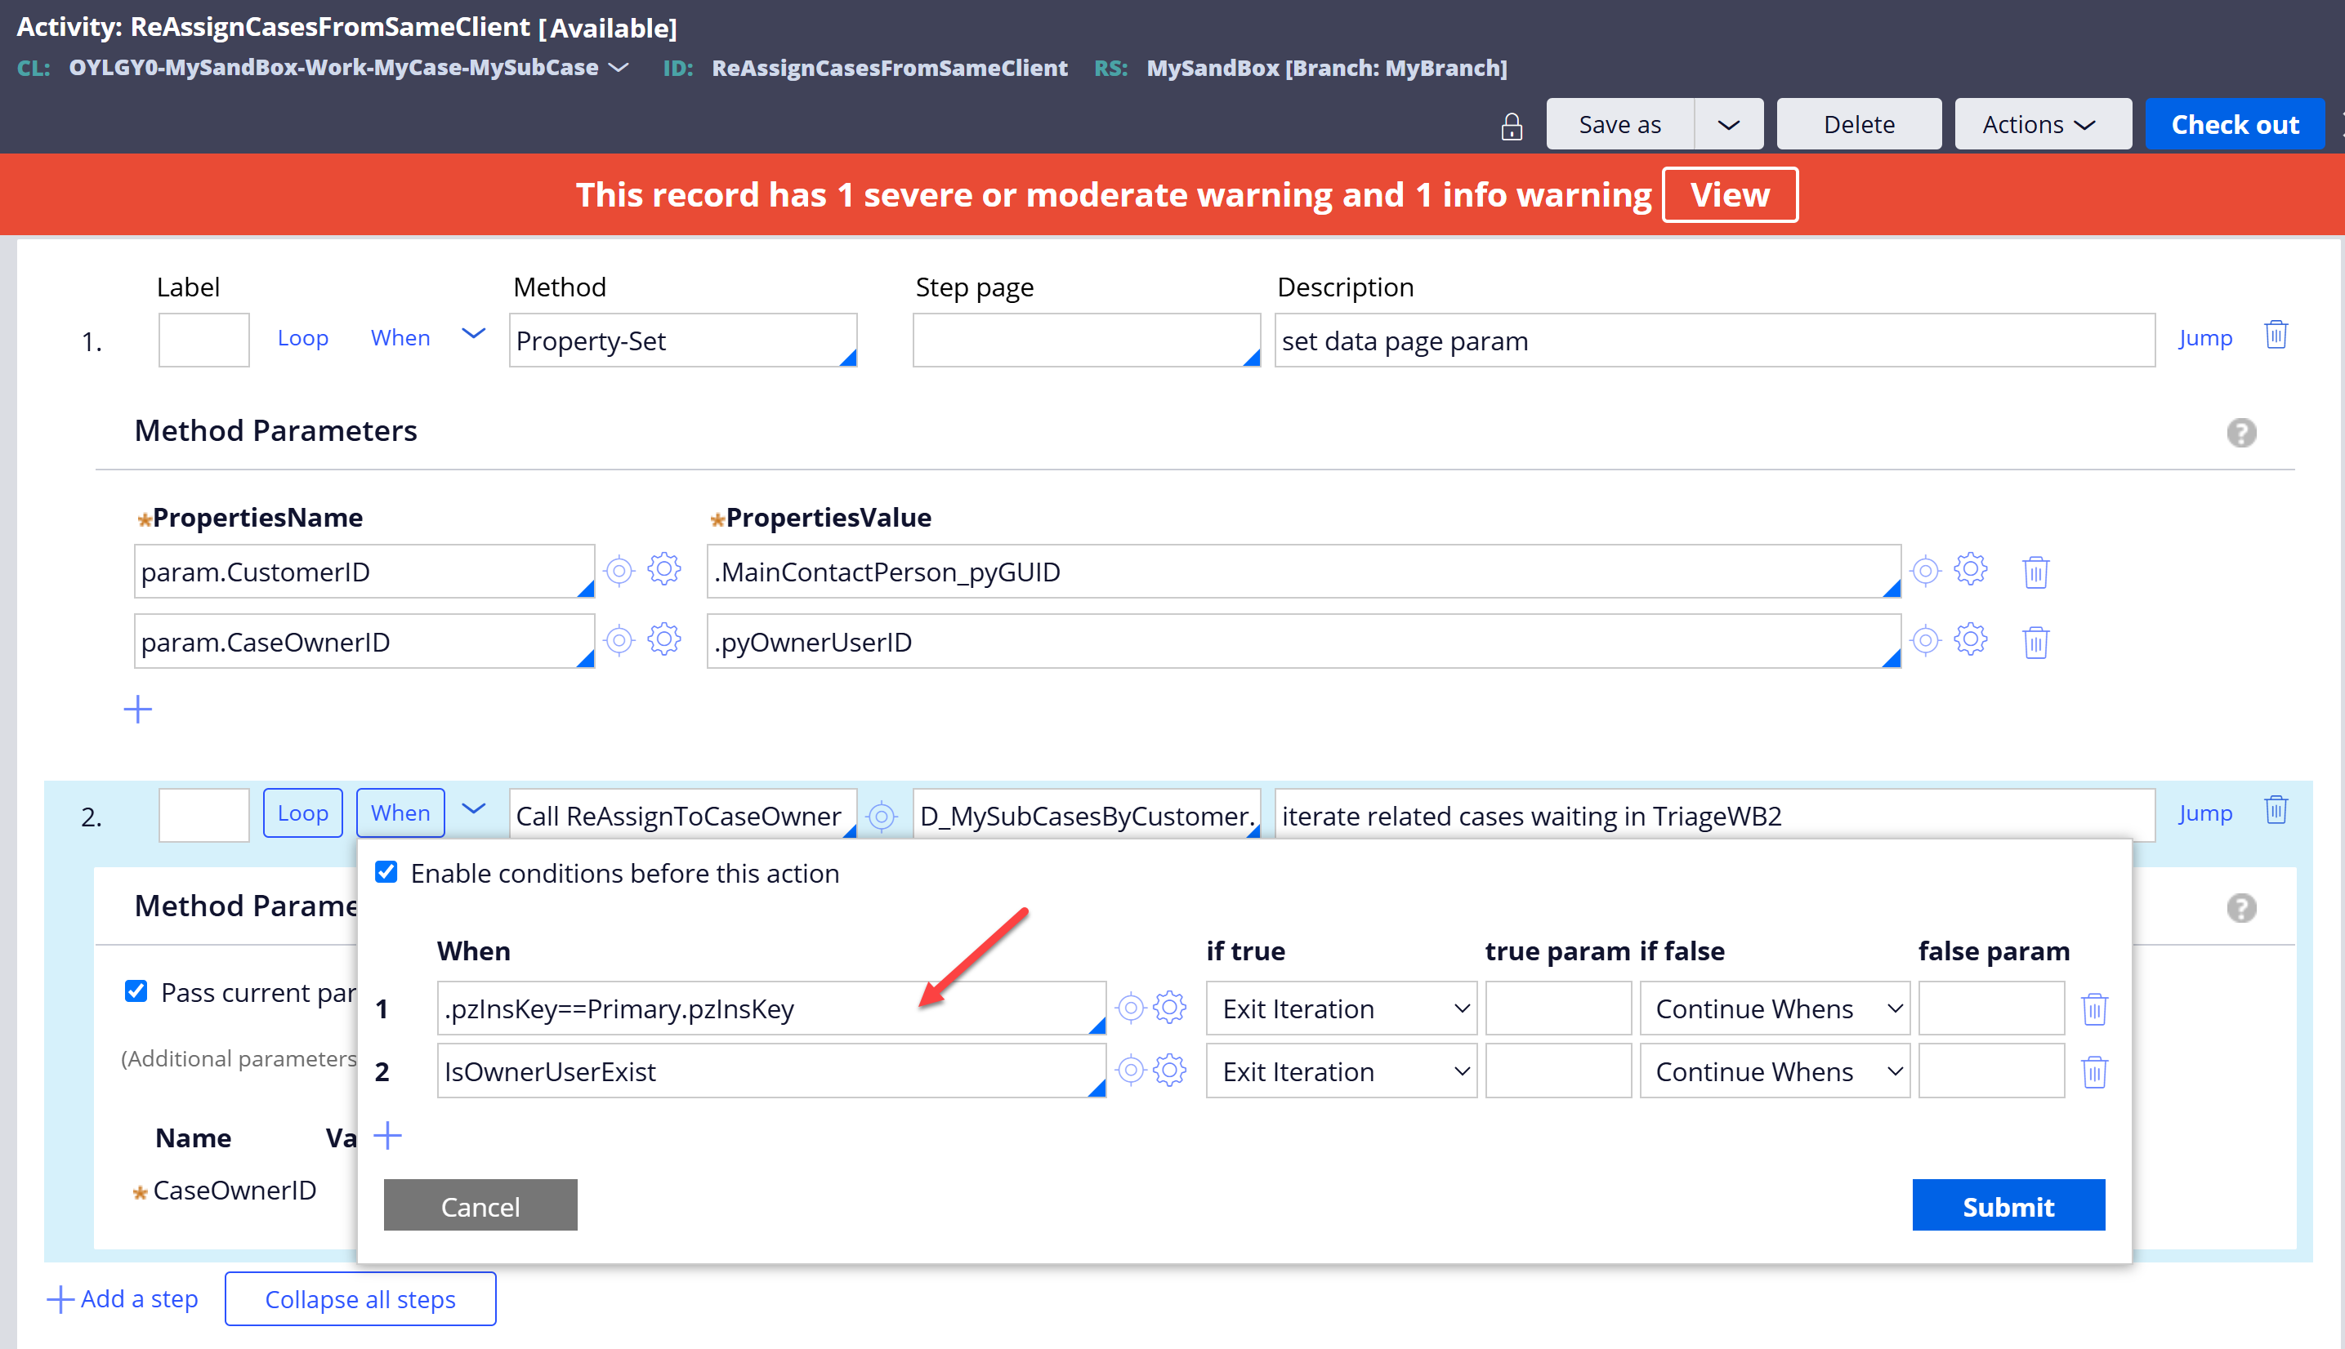The height and width of the screenshot is (1349, 2345).
Task: Collapse step 2 using its chevron
Action: 474,810
